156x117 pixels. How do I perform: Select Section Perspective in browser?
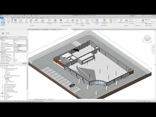[9, 82]
